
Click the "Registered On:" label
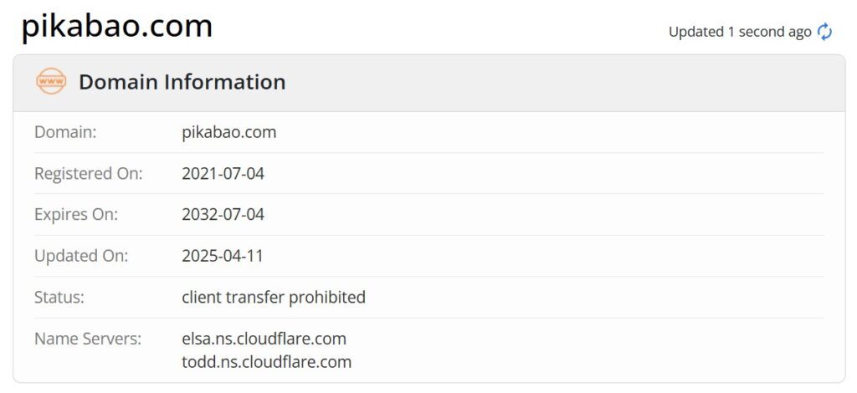[x=89, y=174]
